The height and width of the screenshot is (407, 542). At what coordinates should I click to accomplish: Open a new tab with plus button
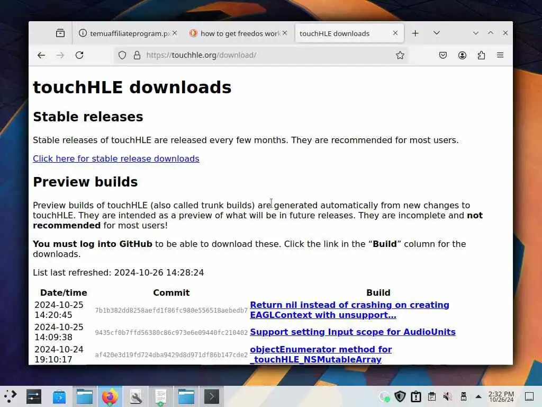click(x=415, y=33)
